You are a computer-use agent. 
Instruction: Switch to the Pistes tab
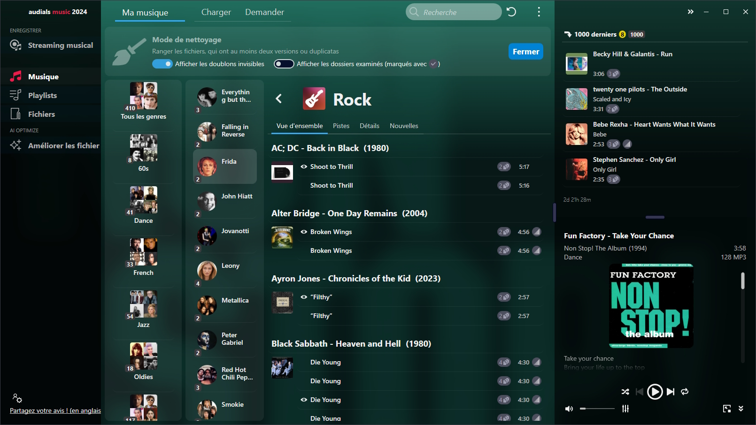[341, 126]
